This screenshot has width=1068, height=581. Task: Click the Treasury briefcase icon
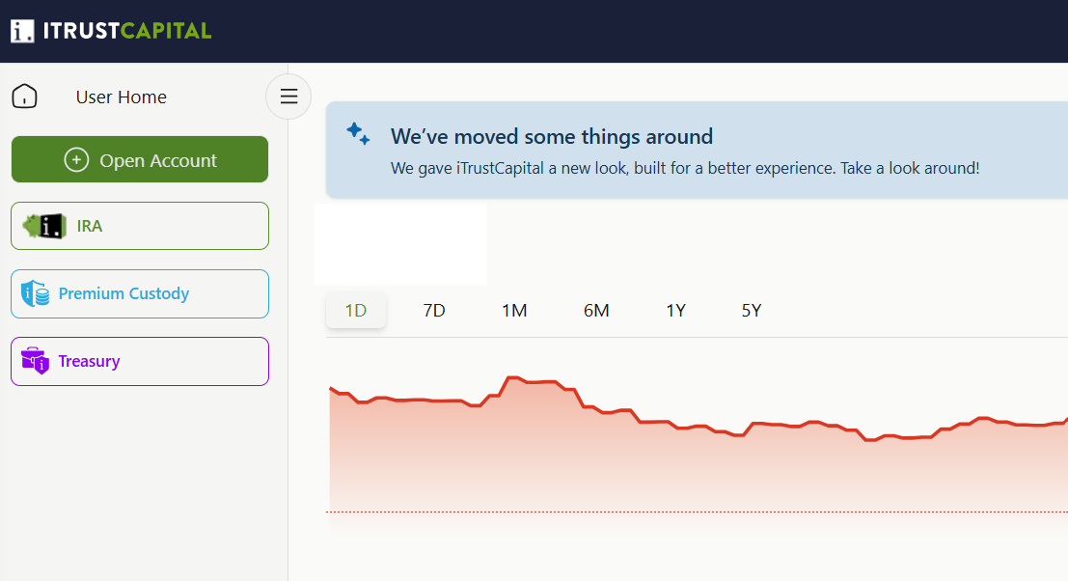click(x=35, y=361)
